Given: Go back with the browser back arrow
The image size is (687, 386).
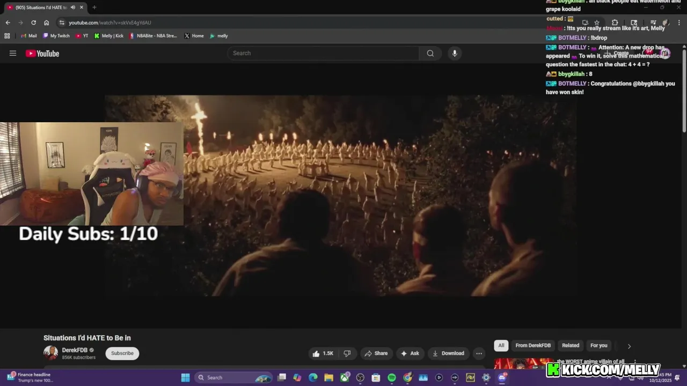Looking at the screenshot, I should 8,23.
